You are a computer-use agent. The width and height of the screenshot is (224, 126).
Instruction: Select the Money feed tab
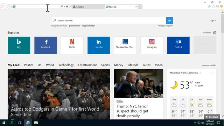click(x=119, y=65)
